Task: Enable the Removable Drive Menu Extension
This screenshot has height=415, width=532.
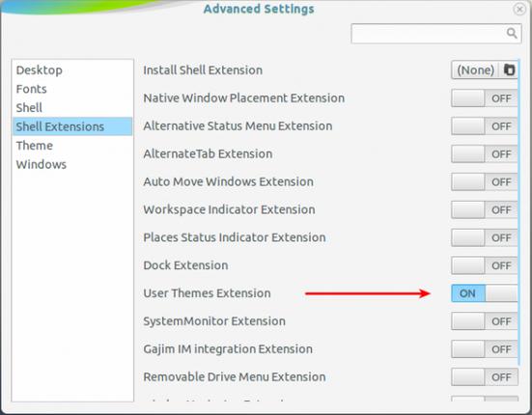Action: click(x=484, y=376)
